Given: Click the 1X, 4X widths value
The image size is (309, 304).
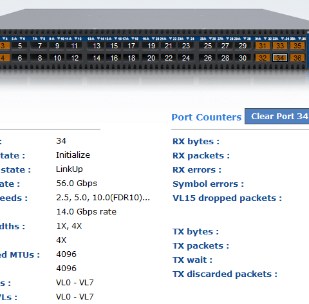Looking at the screenshot, I should 69,226.
